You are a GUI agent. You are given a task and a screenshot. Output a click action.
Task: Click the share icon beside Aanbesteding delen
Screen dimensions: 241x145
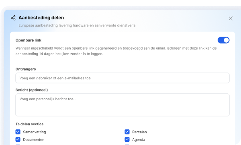(13, 18)
